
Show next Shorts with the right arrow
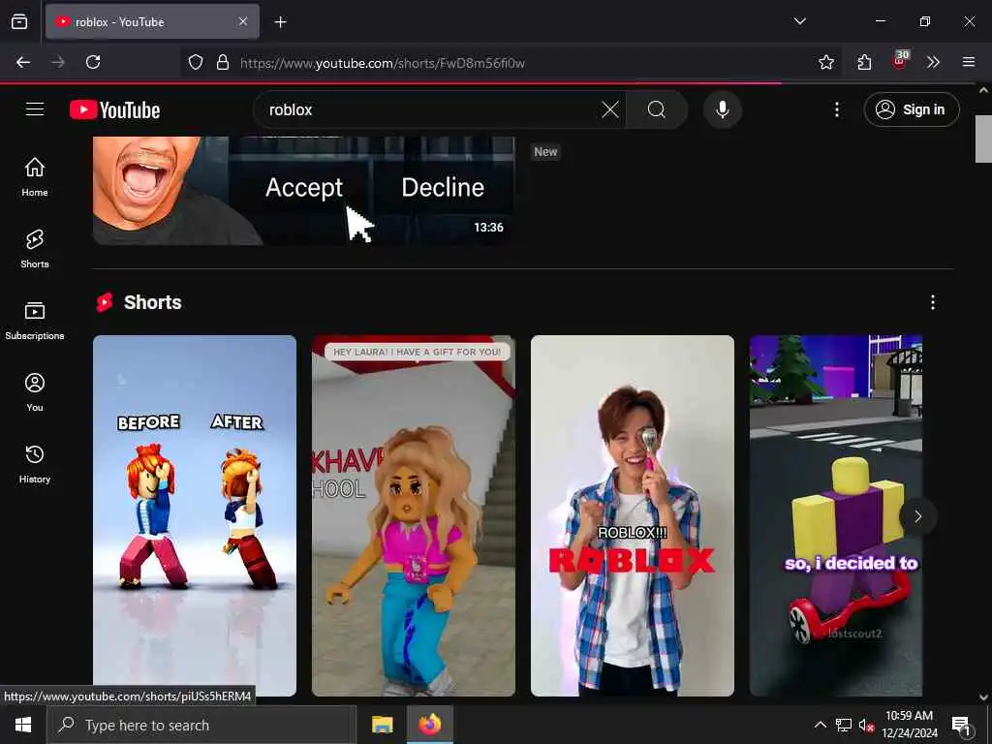click(x=918, y=516)
